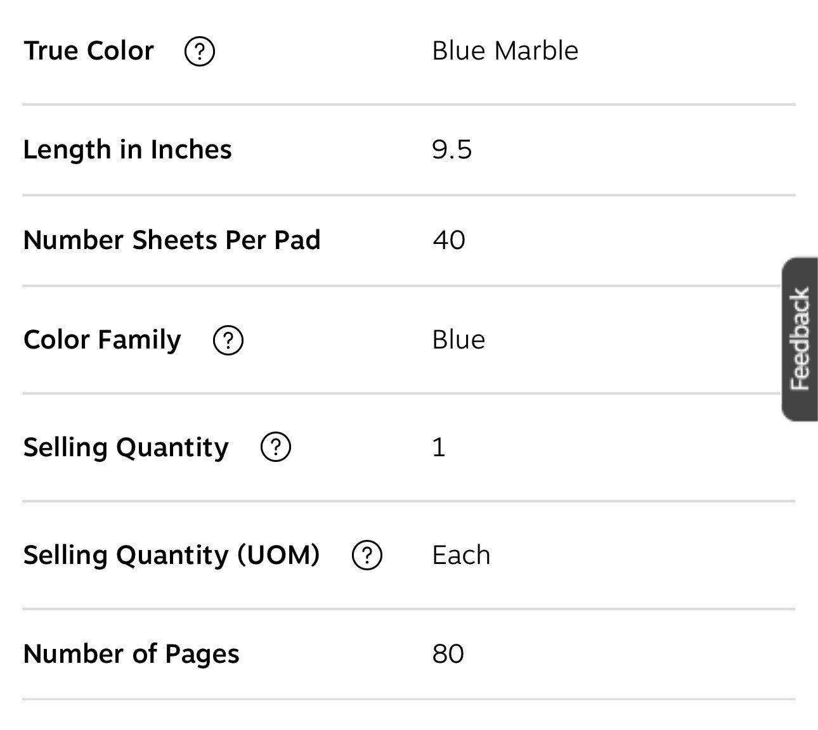
Task: Click the Number of Pages label
Action: click(131, 654)
